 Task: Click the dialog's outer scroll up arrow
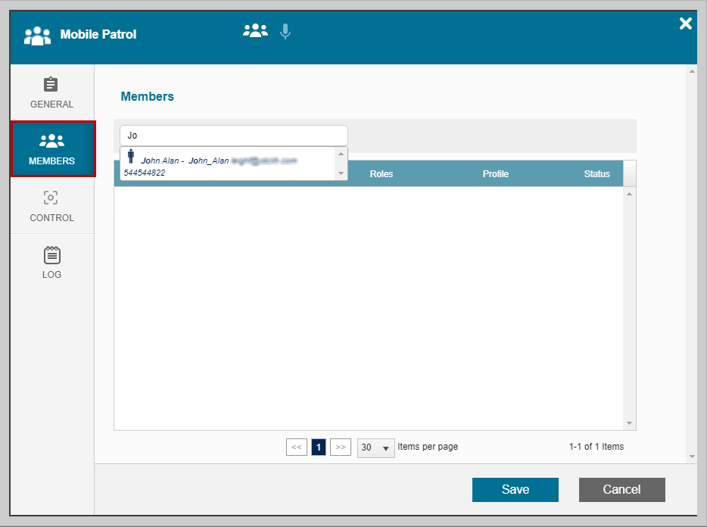pyautogui.click(x=692, y=71)
